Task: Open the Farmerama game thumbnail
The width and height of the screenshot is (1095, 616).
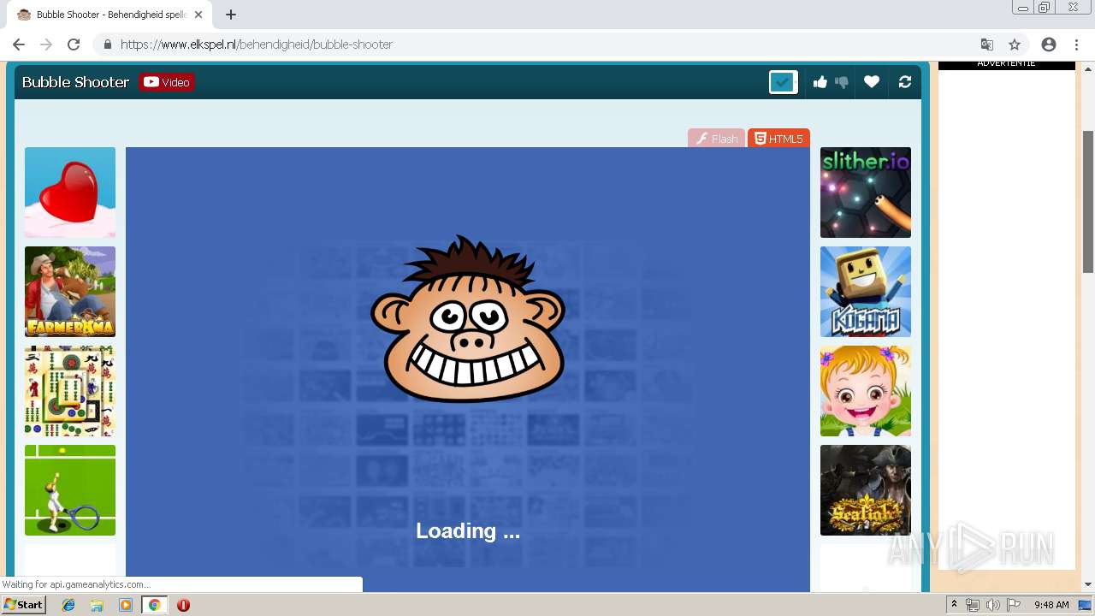Action: click(70, 292)
